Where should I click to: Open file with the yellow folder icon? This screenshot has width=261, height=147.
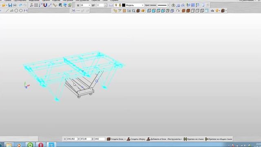[4, 5]
